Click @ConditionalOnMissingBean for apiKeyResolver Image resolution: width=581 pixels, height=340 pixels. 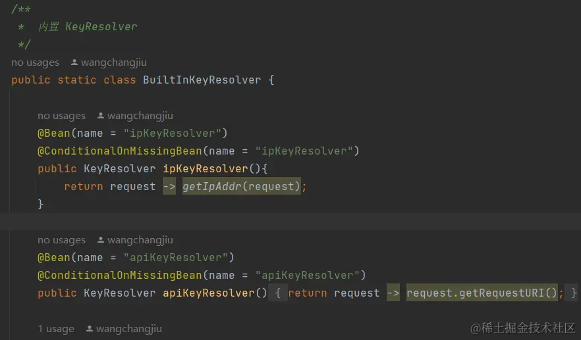[x=120, y=276]
